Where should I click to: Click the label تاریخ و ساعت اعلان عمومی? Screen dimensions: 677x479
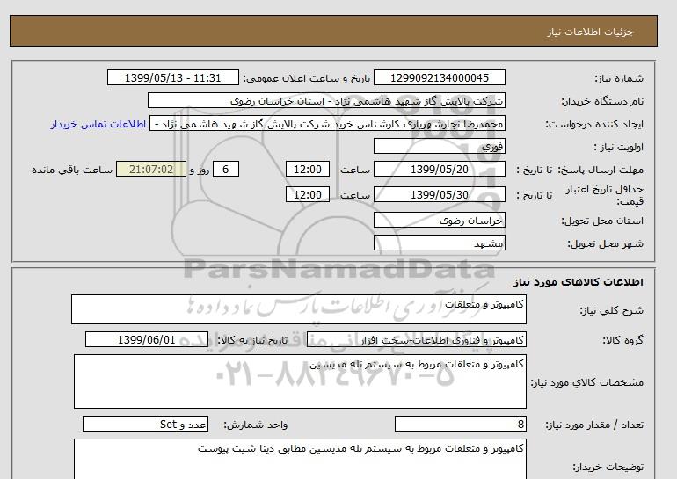click(307, 78)
